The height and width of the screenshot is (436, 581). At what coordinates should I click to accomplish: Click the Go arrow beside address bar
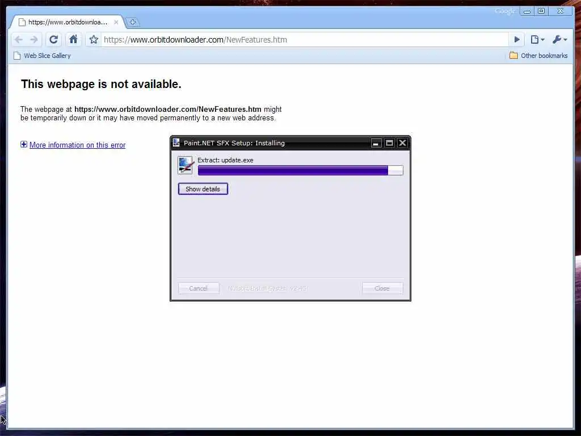tap(517, 39)
